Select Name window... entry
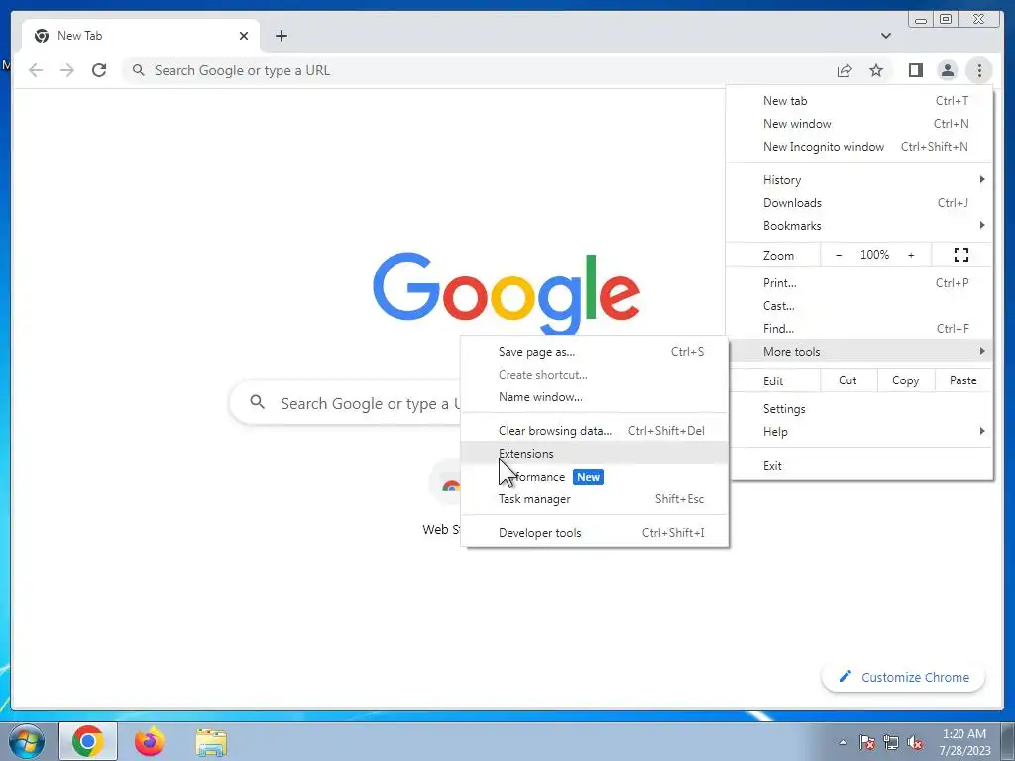 (595, 396)
